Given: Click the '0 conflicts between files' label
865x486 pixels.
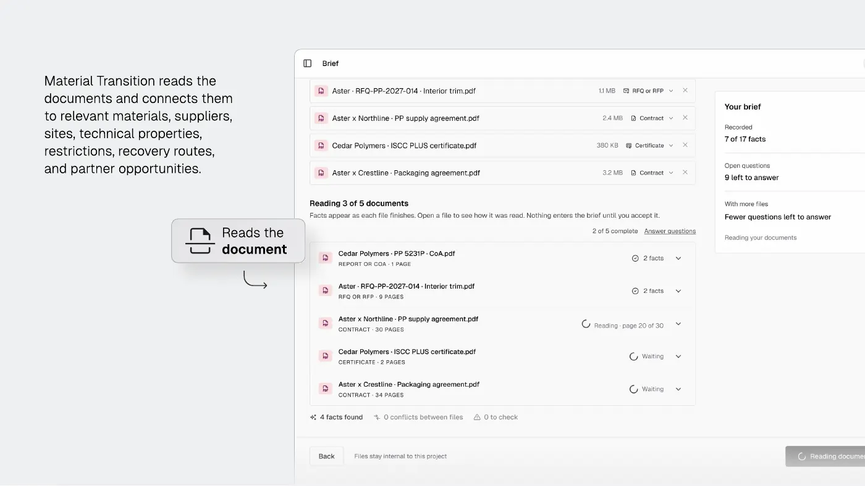Looking at the screenshot, I should pos(423,418).
